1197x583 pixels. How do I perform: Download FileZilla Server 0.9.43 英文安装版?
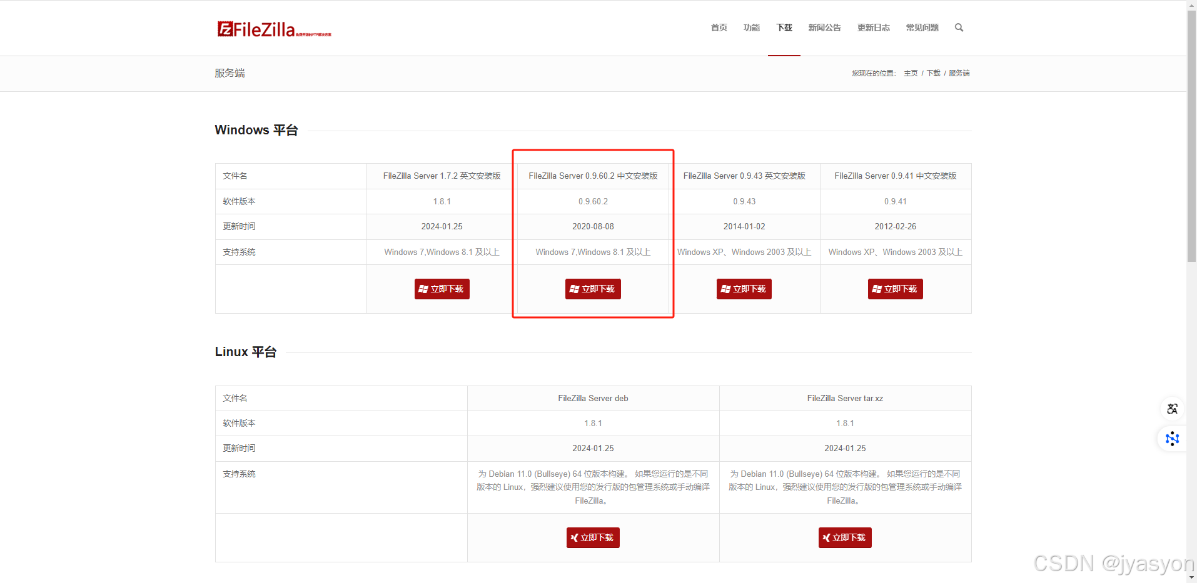point(744,289)
